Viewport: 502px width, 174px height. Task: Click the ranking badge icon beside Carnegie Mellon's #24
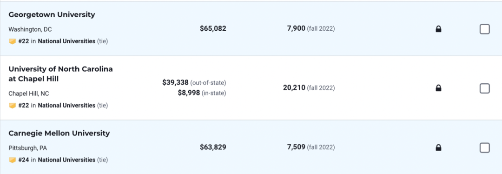pyautogui.click(x=12, y=160)
